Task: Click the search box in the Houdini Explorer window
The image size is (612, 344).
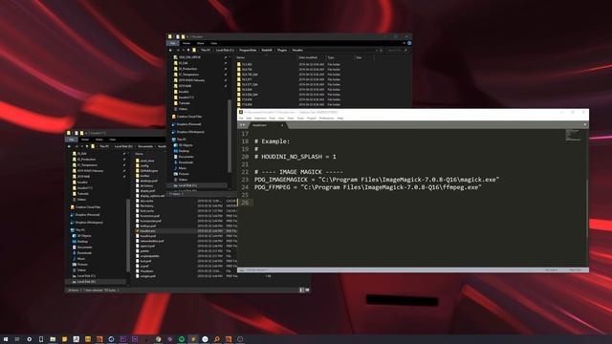Action: 398,51
